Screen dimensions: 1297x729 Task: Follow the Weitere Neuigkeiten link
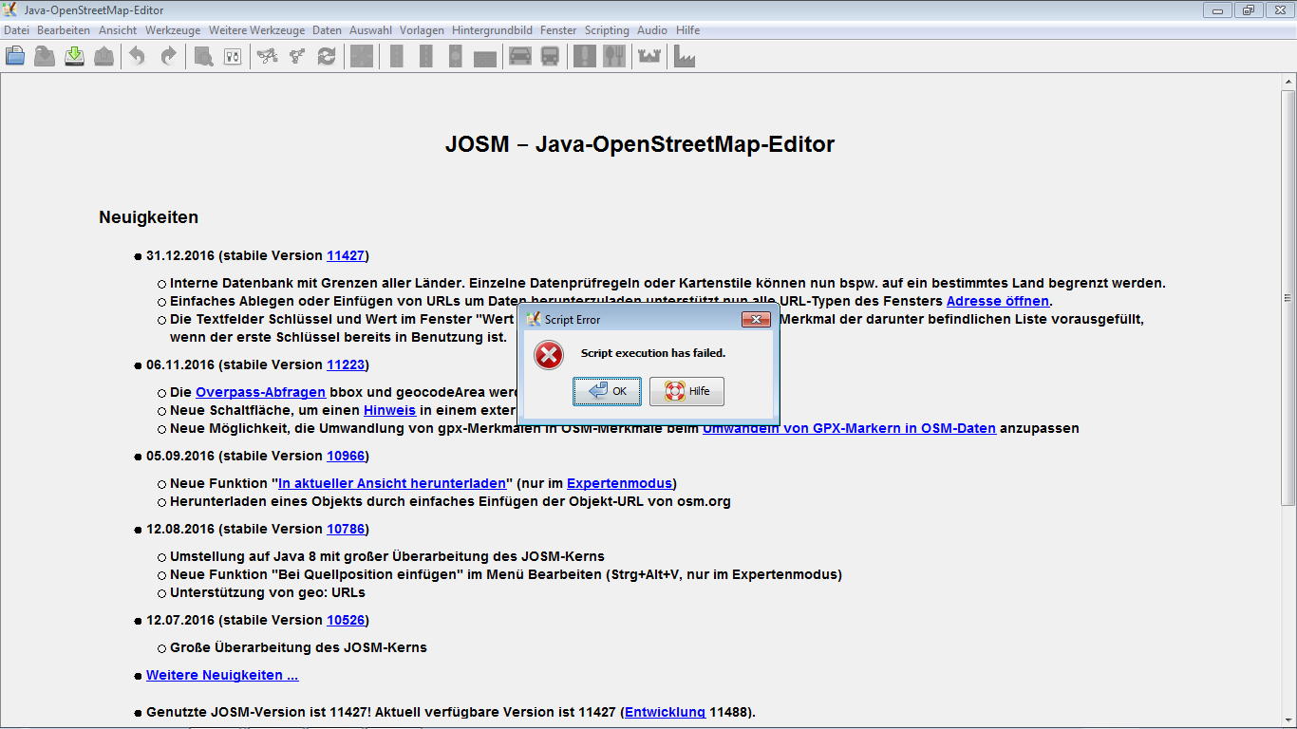coord(222,675)
